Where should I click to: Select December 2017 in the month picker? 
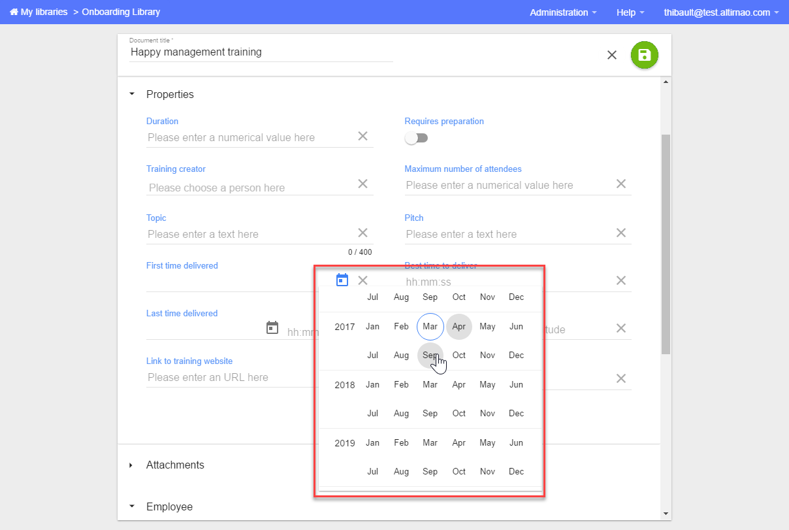(517, 356)
